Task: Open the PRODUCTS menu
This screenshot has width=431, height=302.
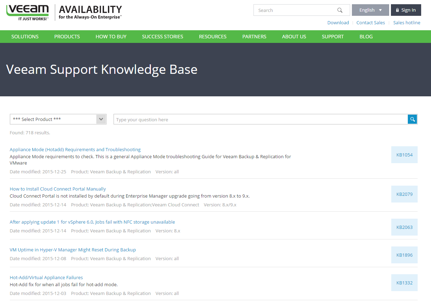Action: click(x=67, y=37)
